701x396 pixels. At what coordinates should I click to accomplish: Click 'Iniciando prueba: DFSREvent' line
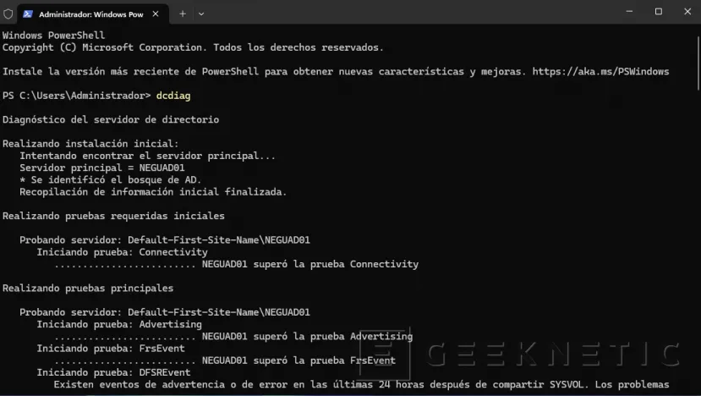[113, 372]
